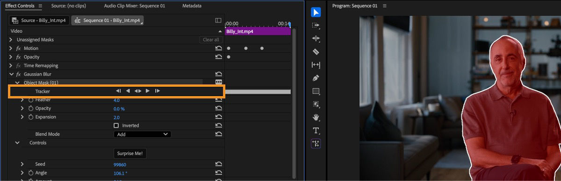Viewport: 561px width, 181px height.
Task: Reset the mask Opacity 0.0 % parameter
Action: coord(218,108)
